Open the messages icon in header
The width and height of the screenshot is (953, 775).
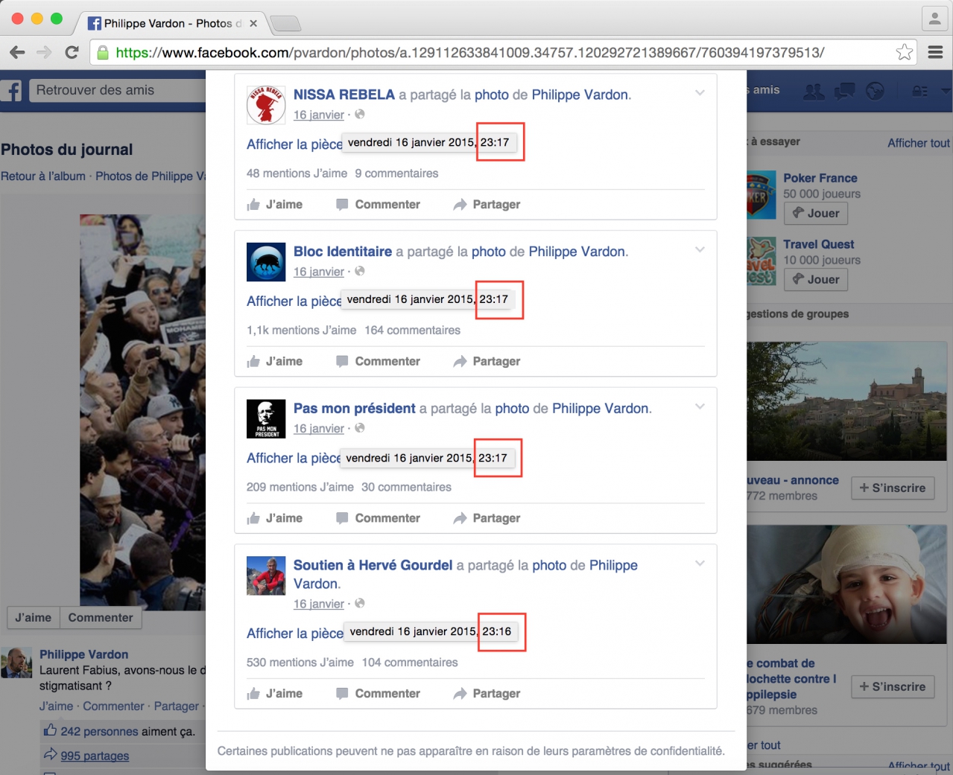click(844, 91)
